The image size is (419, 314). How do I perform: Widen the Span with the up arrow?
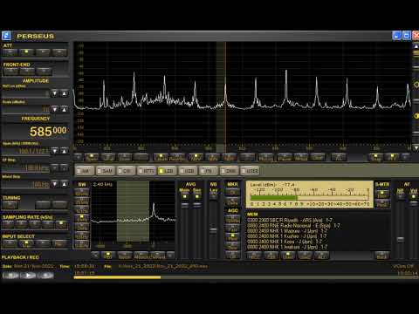(65, 151)
